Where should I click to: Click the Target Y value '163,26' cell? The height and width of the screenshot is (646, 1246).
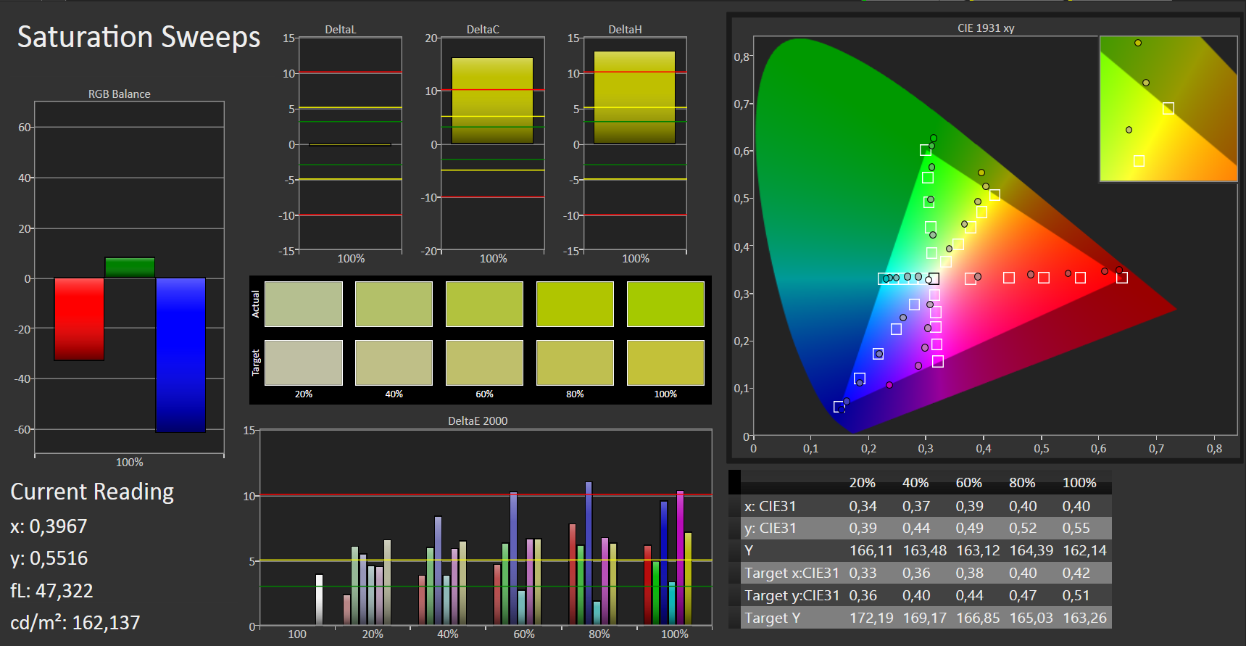[x=1084, y=618]
